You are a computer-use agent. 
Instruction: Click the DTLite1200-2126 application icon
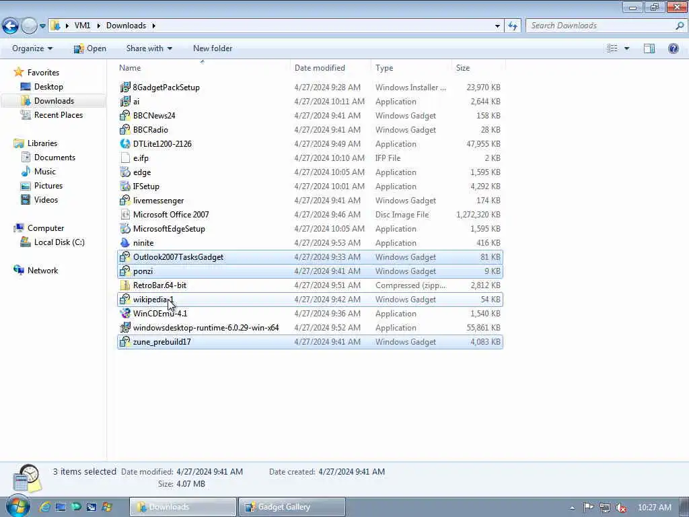(x=125, y=143)
